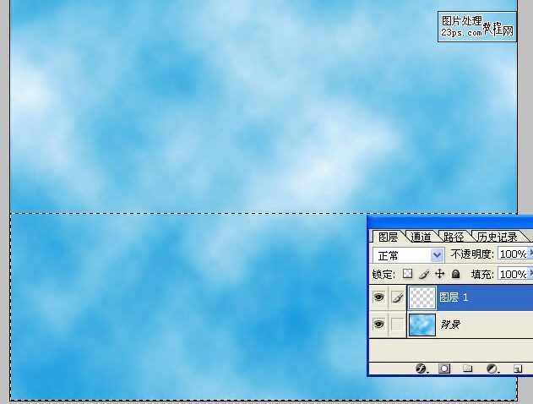533x404 pixels.
Task: Select the 背景 layer thumbnail
Action: (422, 325)
